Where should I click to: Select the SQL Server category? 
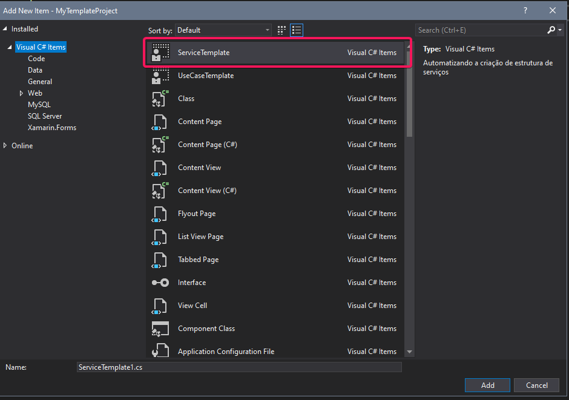[x=45, y=116]
